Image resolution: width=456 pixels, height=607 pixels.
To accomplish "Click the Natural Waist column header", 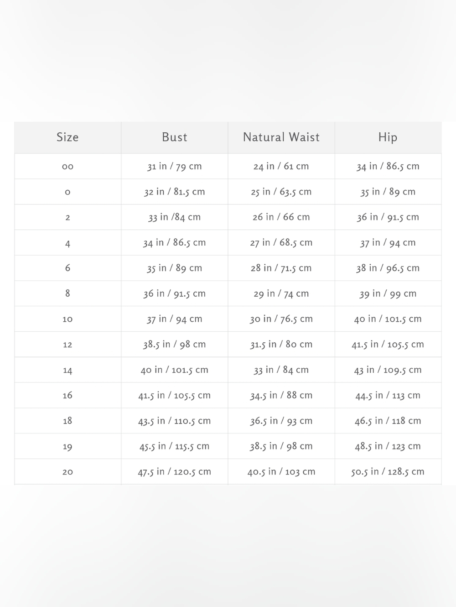I will click(x=281, y=137).
